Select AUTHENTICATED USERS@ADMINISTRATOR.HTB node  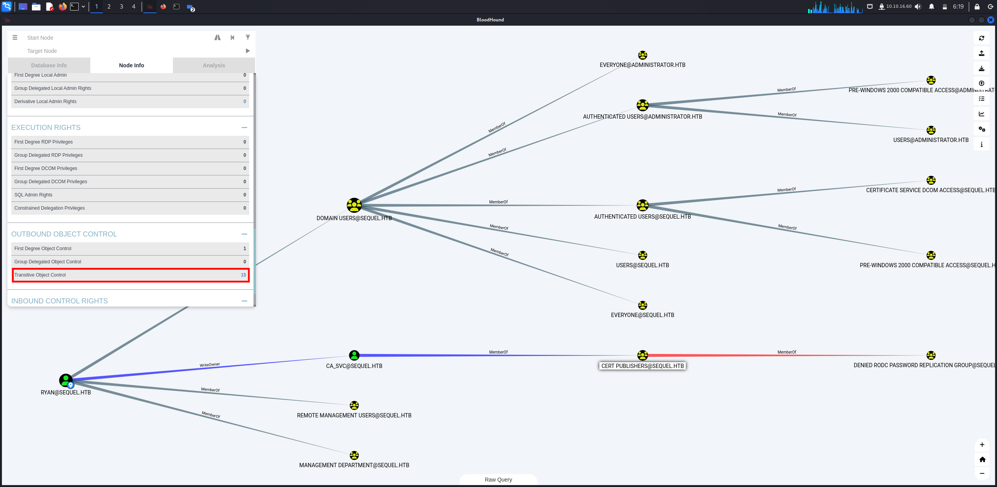643,105
